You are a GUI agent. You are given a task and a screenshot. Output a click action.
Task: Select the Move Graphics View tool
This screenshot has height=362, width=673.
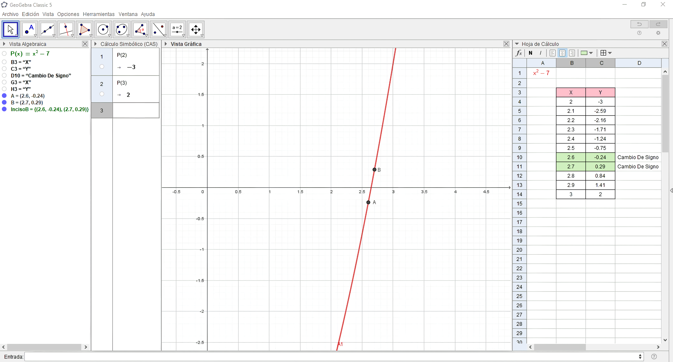(196, 29)
